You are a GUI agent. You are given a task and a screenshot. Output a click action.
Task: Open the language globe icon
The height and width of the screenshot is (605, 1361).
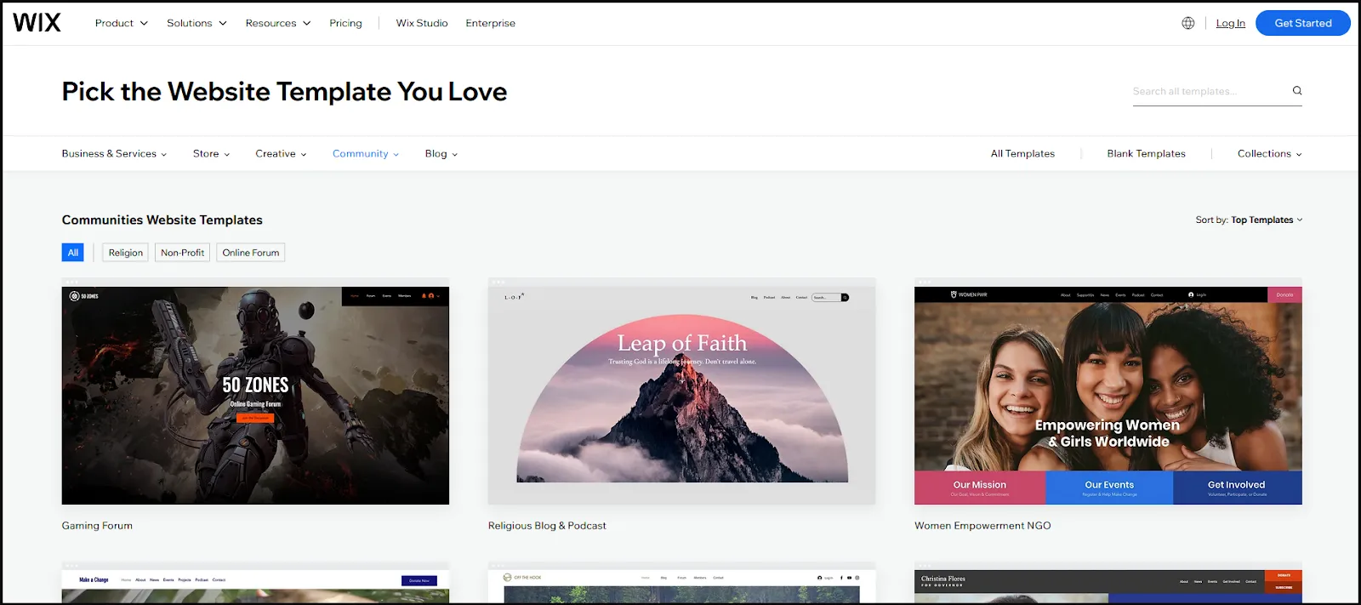(1188, 23)
